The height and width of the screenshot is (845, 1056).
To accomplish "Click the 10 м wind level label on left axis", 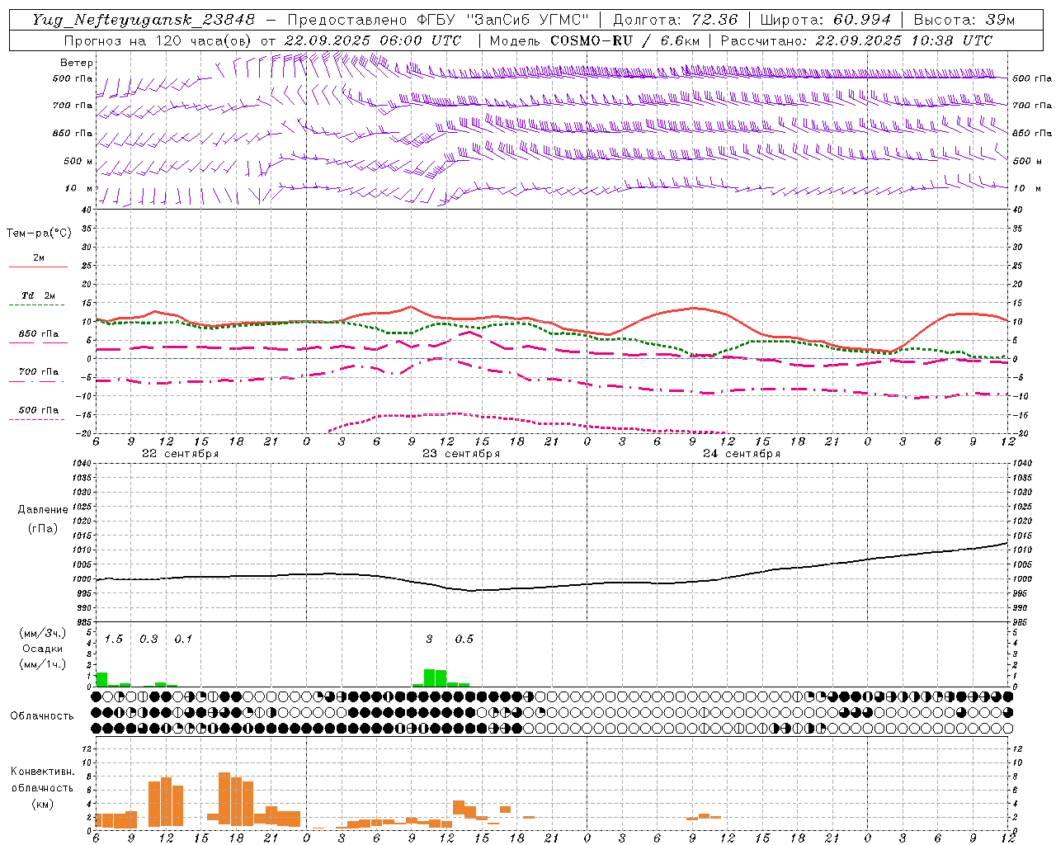I will coord(79,189).
